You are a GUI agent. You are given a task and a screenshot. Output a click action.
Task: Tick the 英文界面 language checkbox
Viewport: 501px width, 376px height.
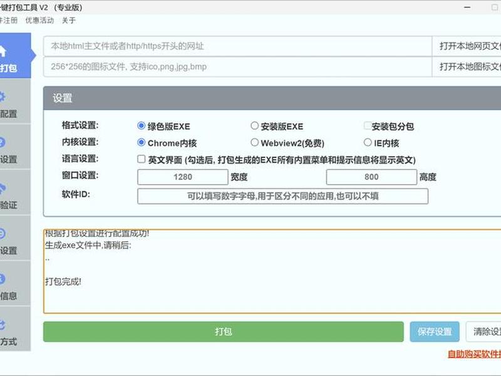pos(142,159)
